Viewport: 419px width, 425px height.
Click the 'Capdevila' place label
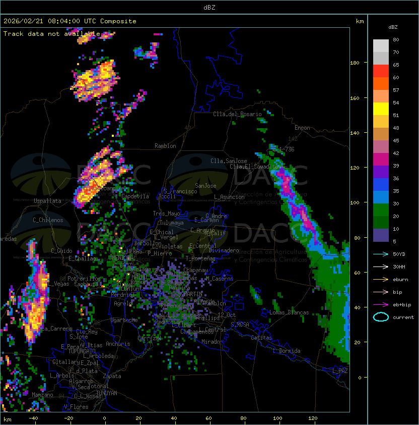point(135,196)
